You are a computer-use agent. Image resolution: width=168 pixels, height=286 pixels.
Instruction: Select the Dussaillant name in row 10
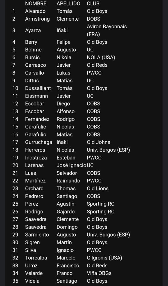(38, 88)
